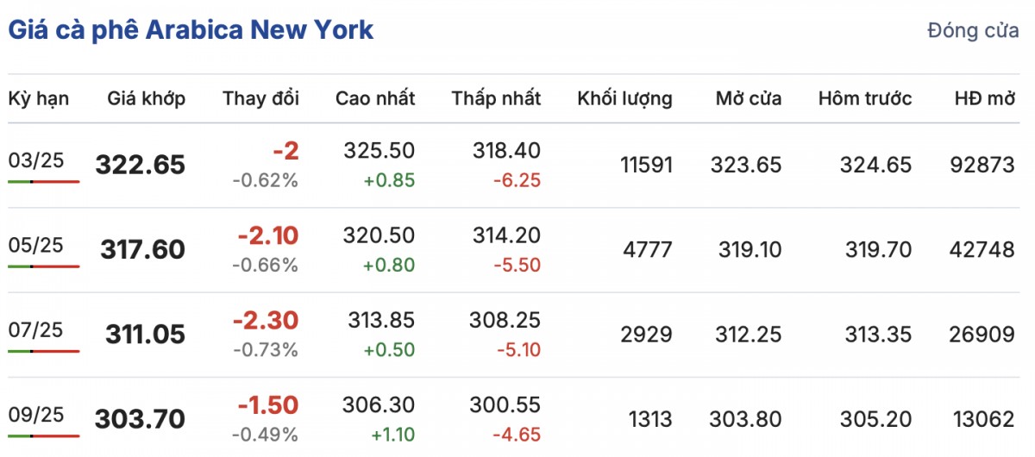
Task: Click the 'Thấp nhất' column header
Action: [x=496, y=98]
